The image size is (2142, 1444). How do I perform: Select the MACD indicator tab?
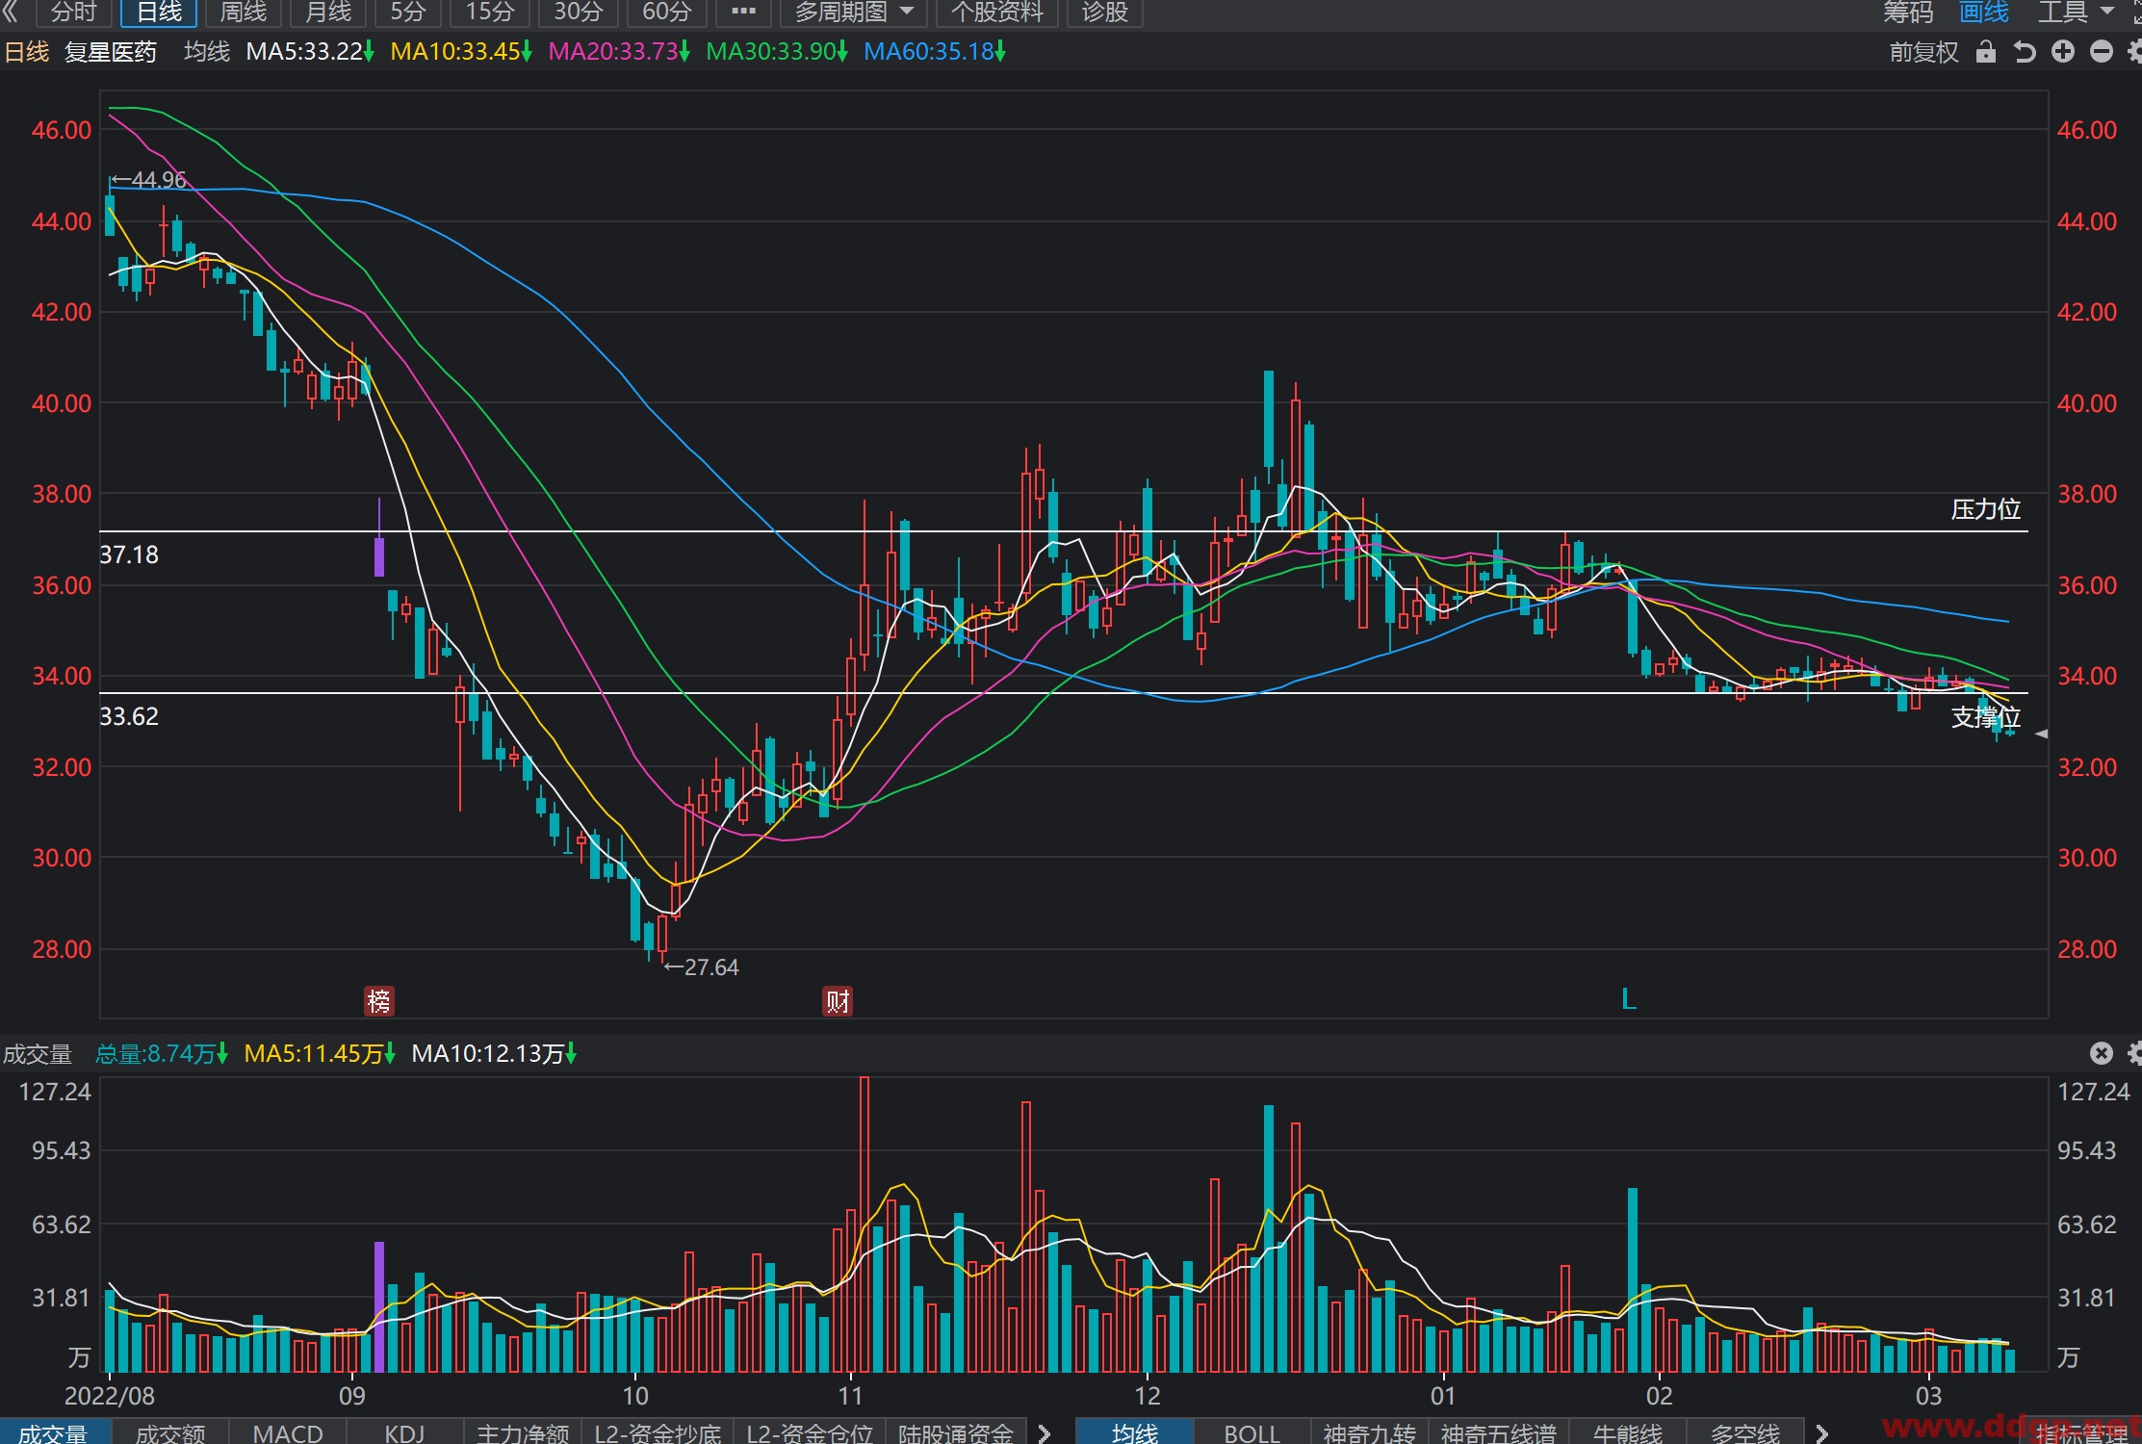tap(288, 1432)
